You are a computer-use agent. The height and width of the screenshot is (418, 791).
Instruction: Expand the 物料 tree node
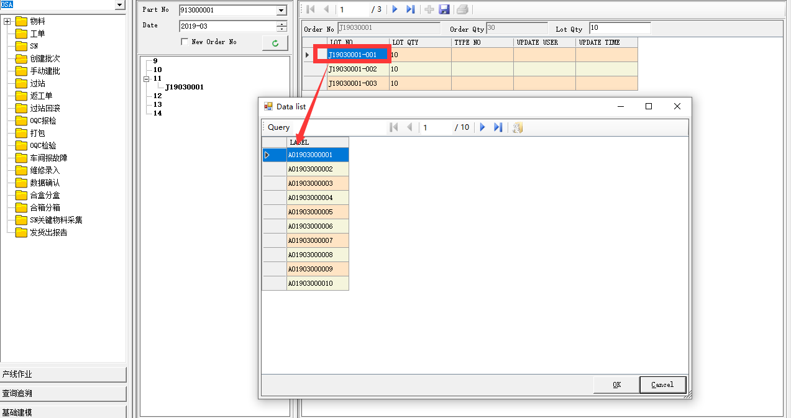tap(7, 22)
